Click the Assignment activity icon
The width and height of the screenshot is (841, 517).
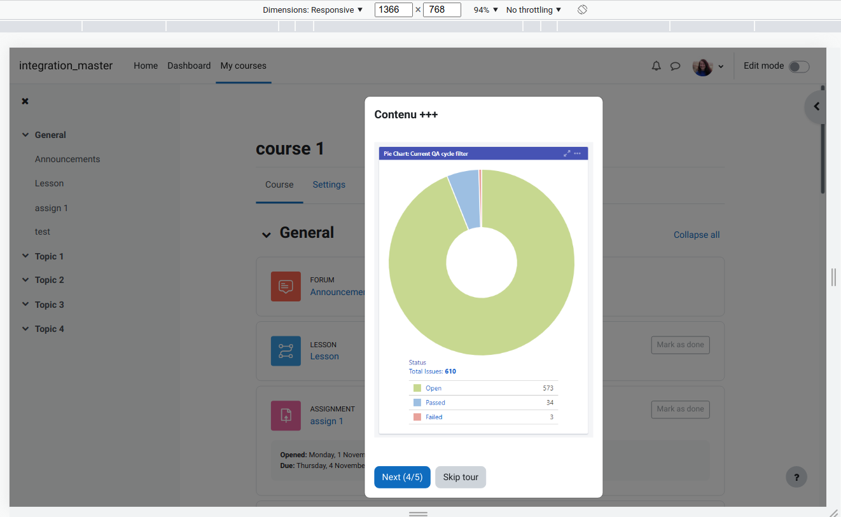[x=286, y=416]
